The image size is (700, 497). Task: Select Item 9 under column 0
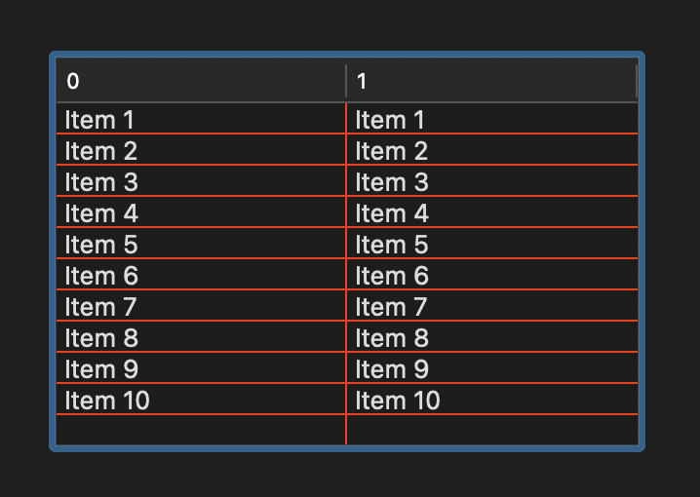click(x=100, y=369)
